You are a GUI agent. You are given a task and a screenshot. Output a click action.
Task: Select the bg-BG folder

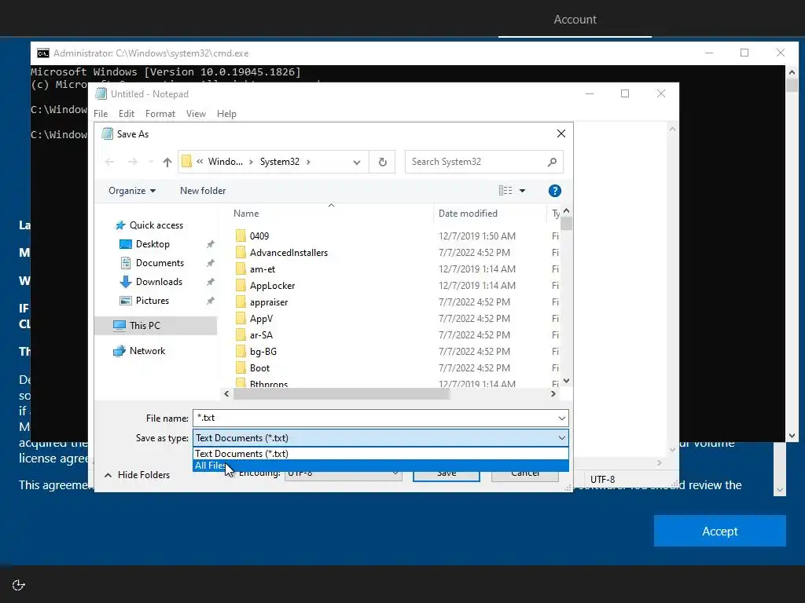click(263, 351)
